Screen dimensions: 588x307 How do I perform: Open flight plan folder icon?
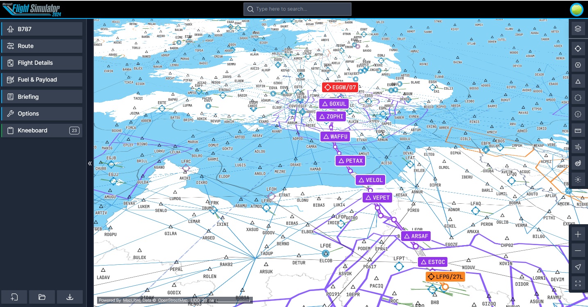tap(42, 297)
